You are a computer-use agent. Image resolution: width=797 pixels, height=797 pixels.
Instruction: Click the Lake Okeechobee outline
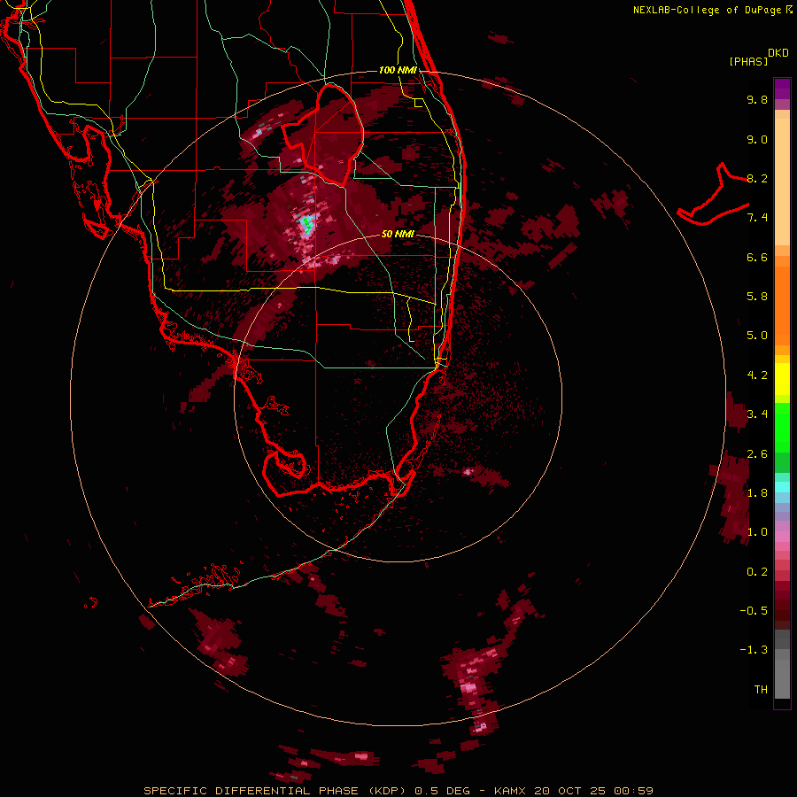point(322,135)
